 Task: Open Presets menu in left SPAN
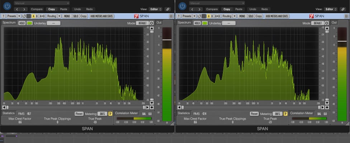(11, 16)
